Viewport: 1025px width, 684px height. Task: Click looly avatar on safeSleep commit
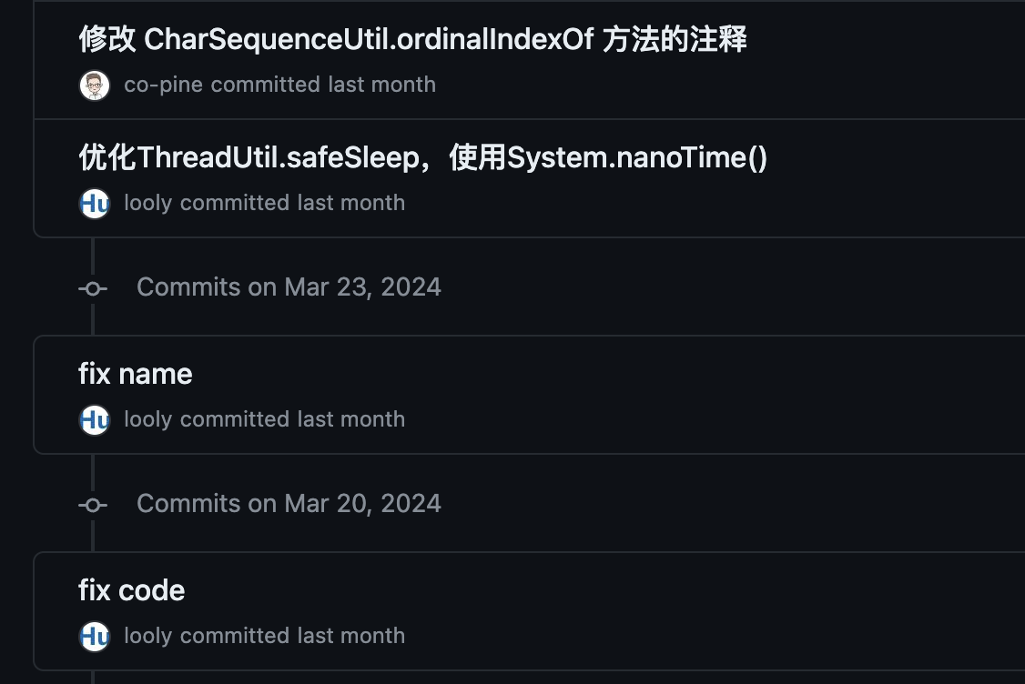tap(95, 204)
